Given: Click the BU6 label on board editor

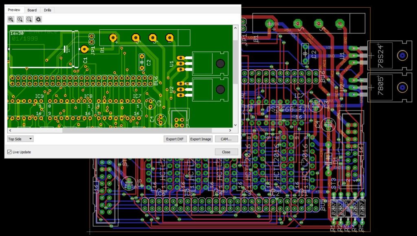Looking at the screenshot, I should tap(323, 77).
